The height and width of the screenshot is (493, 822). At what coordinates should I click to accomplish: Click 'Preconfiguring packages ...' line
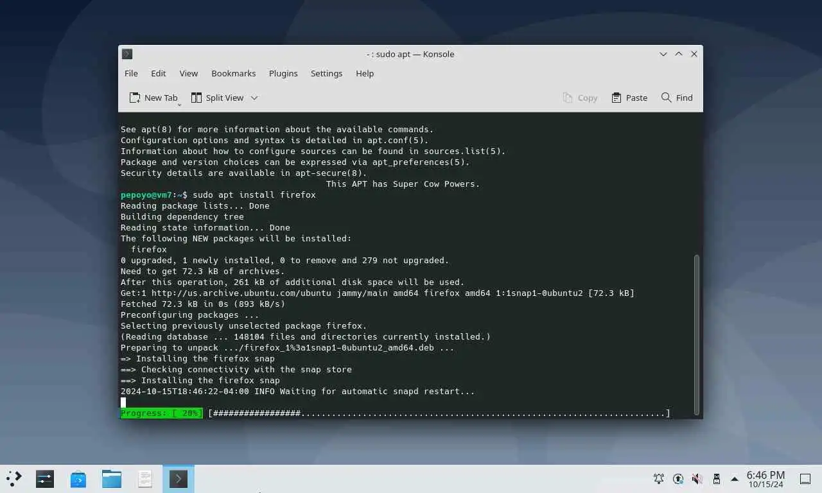click(x=190, y=315)
